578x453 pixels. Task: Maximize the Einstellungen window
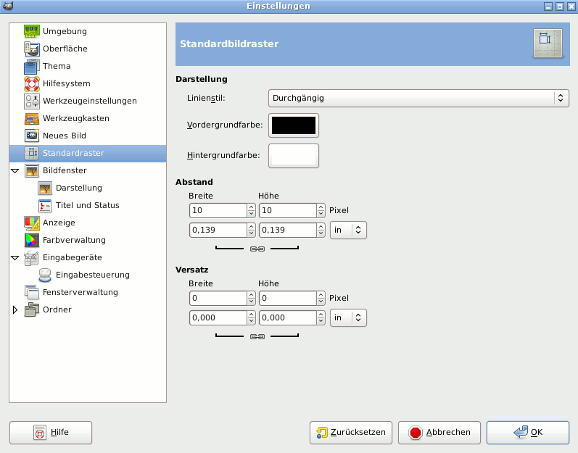tap(560, 7)
